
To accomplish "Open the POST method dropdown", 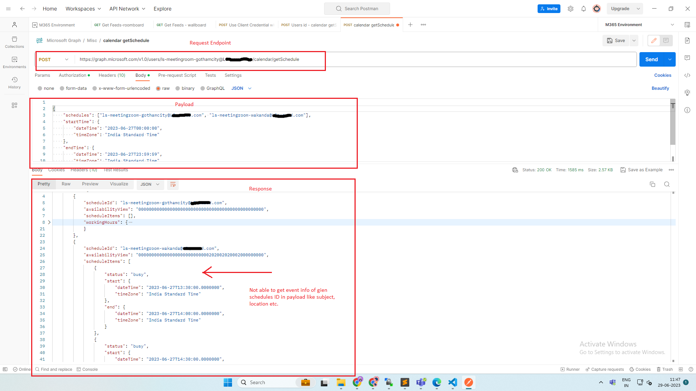I will coord(54,59).
